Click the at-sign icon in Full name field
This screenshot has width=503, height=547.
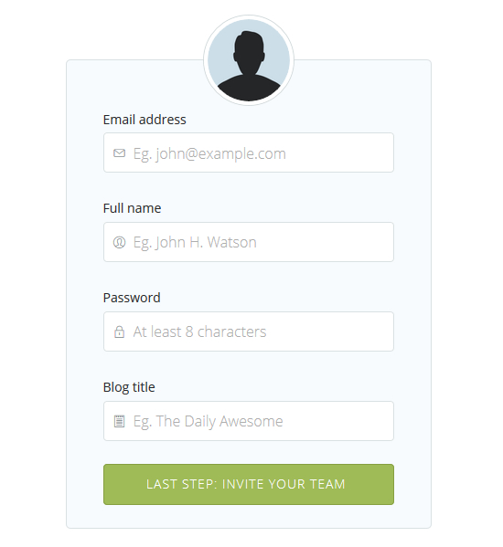pos(119,242)
